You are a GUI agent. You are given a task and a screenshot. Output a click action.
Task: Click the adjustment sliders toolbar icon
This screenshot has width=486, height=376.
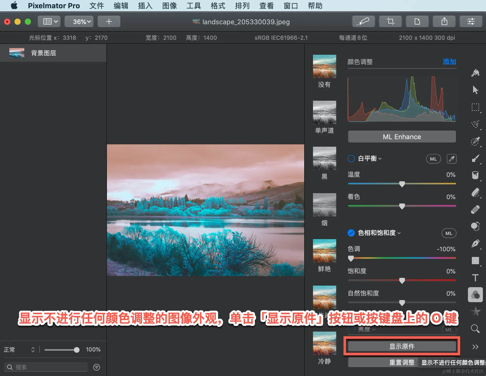[471, 21]
